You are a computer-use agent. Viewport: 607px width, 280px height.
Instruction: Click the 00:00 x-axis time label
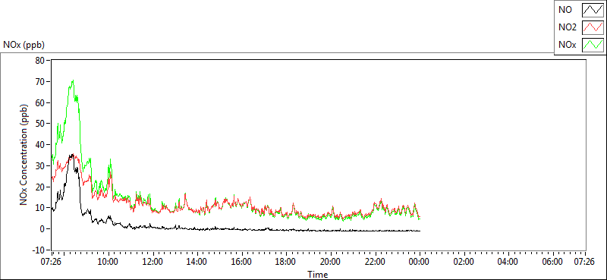coord(420,262)
